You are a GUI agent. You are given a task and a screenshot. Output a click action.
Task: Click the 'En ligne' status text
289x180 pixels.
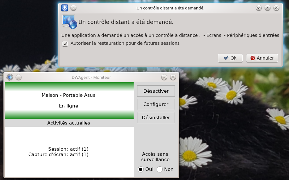(x=69, y=106)
